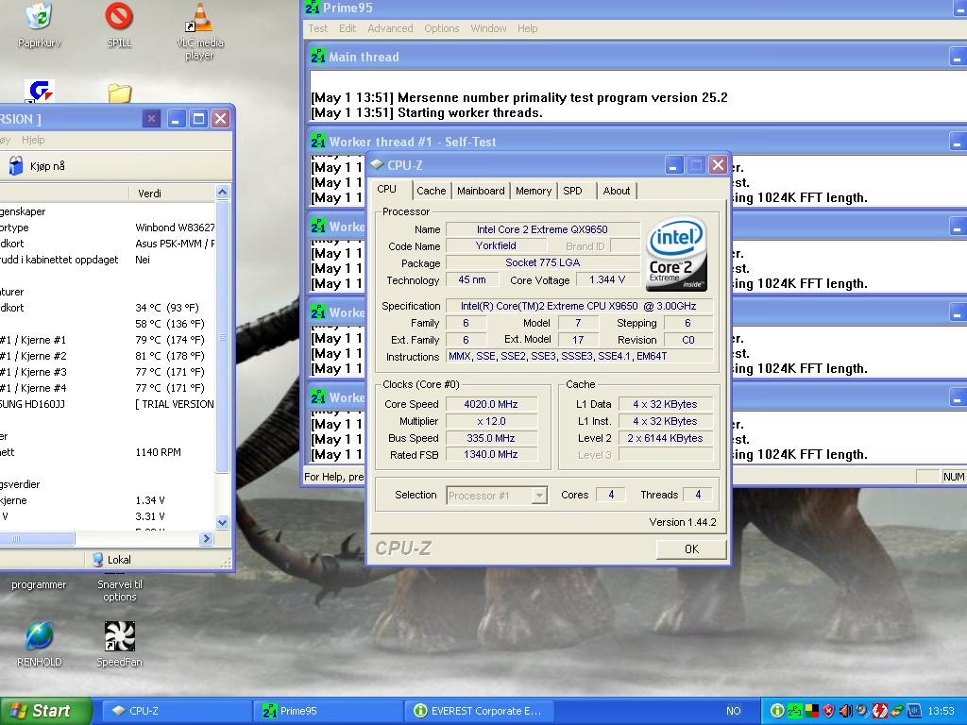Click the Intel Core 2 Extreme logo
This screenshot has width=967, height=725.
pyautogui.click(x=676, y=253)
